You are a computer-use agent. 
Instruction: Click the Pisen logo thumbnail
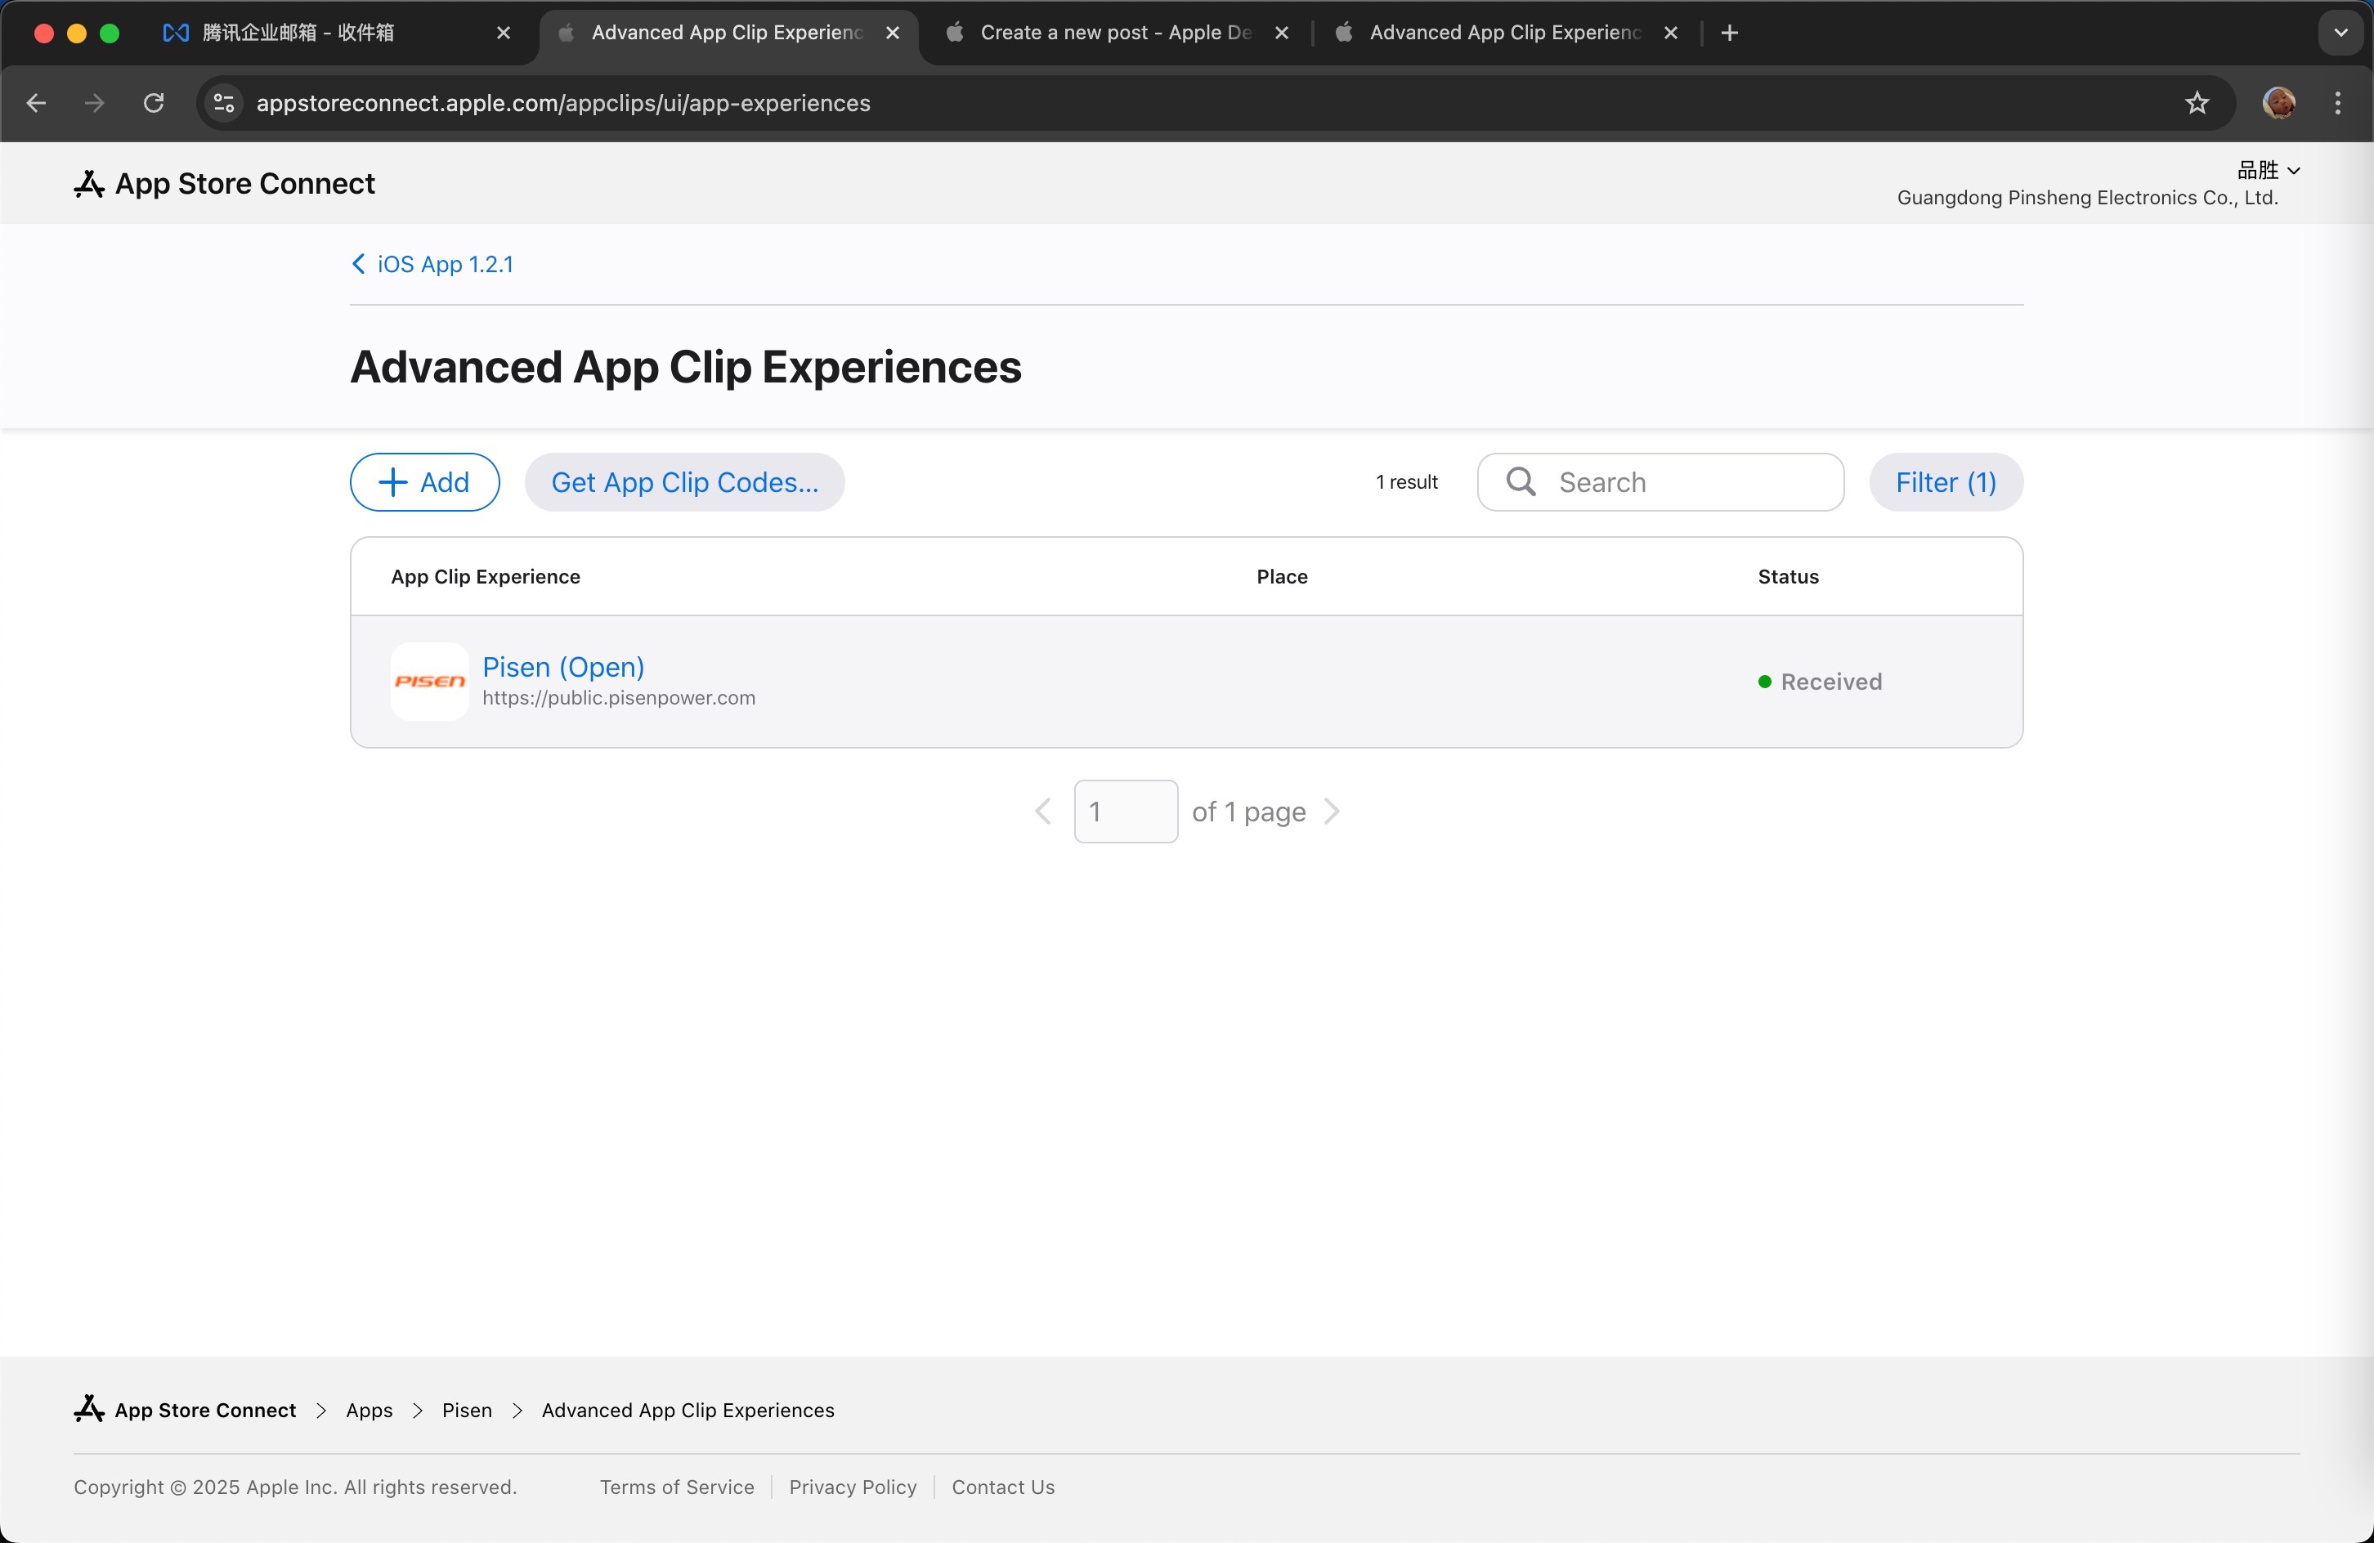tap(430, 682)
